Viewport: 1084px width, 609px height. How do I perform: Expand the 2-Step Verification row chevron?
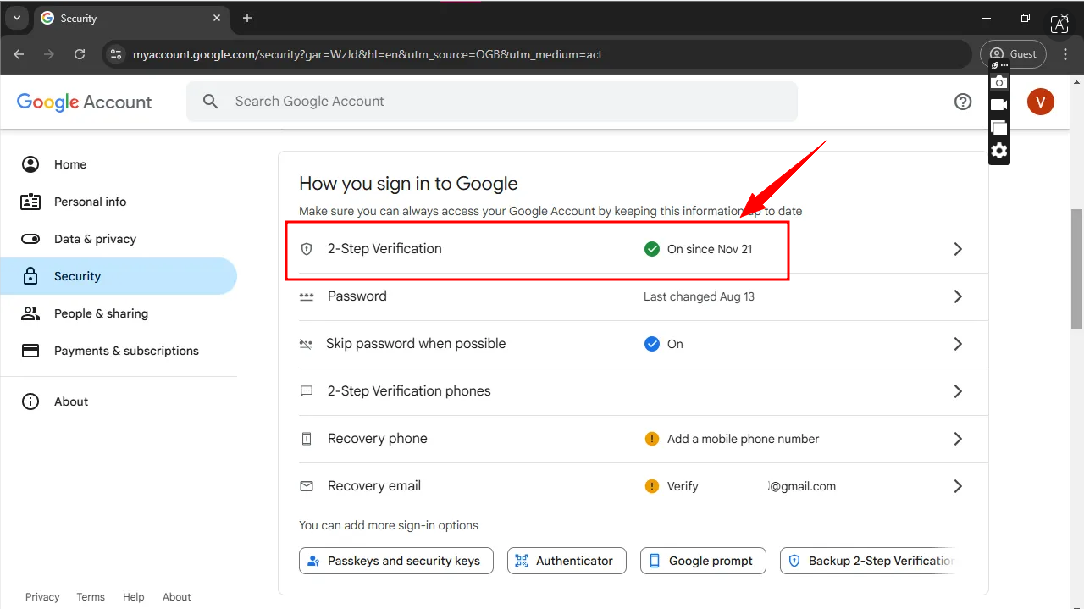tap(958, 249)
